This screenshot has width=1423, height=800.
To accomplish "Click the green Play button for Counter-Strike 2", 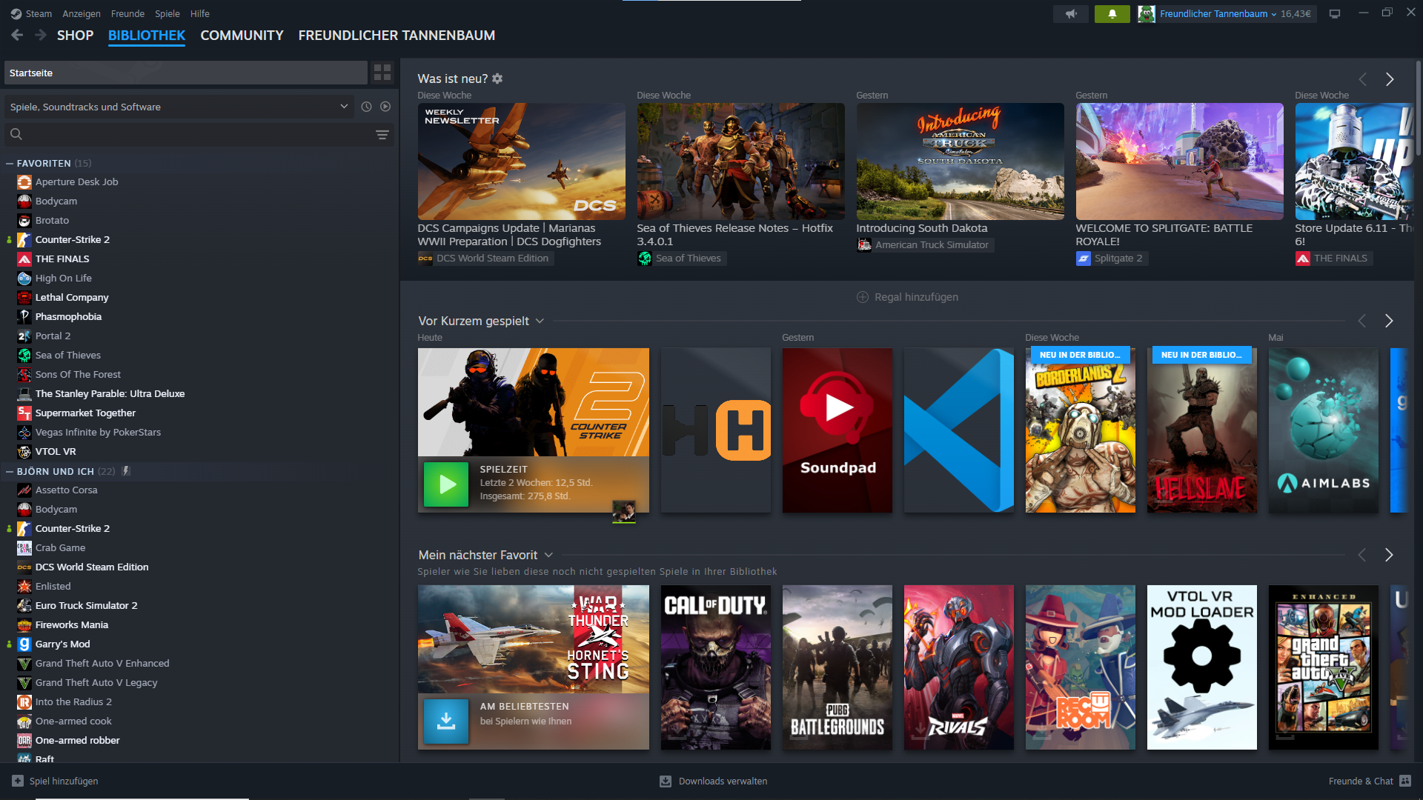I will pyautogui.click(x=446, y=484).
